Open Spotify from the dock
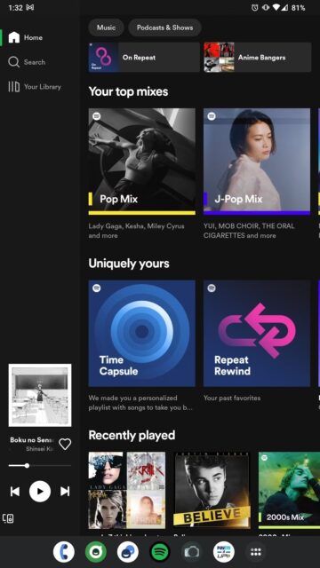Image resolution: width=320 pixels, height=568 pixels. tap(160, 552)
